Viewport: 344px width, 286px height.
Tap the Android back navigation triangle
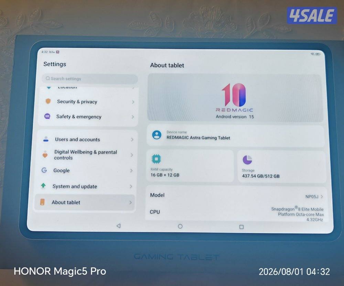(118, 226)
